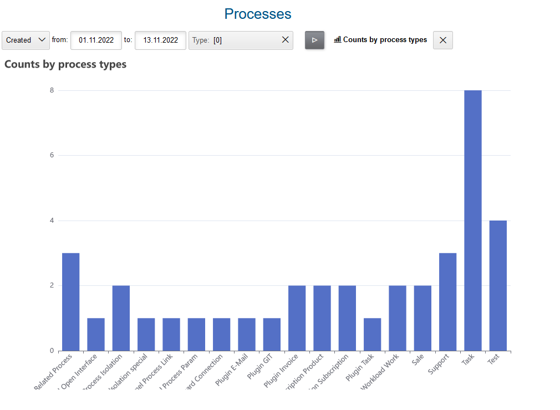560x410 pixels.
Task: Clear the Type filter with X icon
Action: pyautogui.click(x=285, y=40)
